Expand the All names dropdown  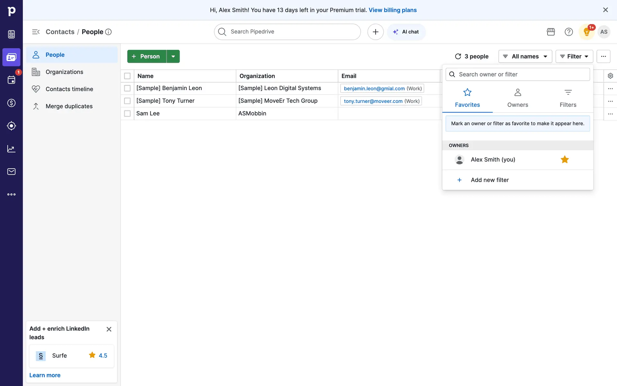[525, 56]
